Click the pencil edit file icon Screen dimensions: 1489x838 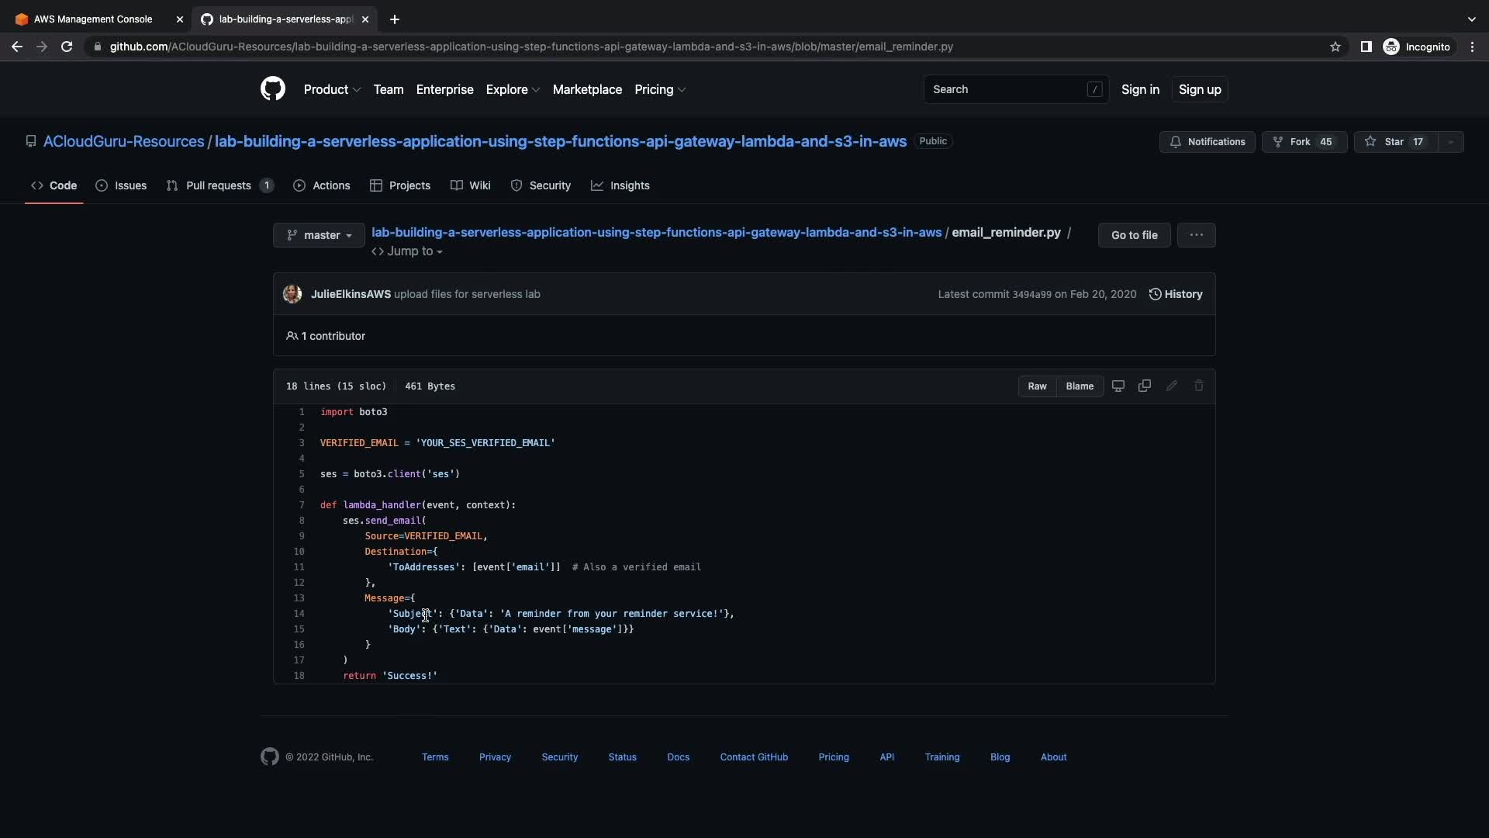coord(1171,386)
